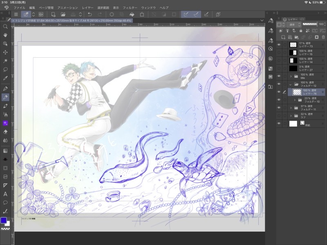Hide フォルダー 12 folder
The width and height of the screenshot is (327, 245).
279,84
